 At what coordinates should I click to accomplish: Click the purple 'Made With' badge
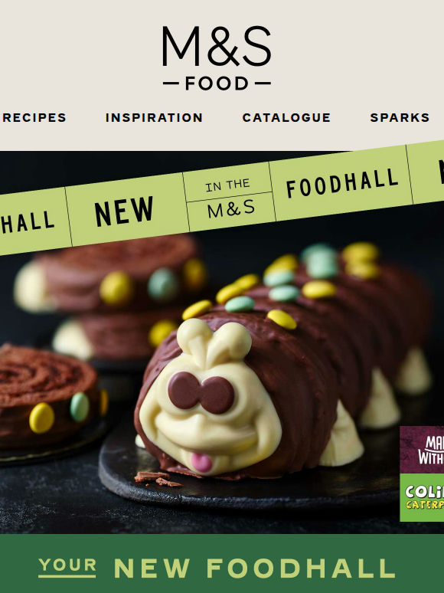[x=422, y=449]
